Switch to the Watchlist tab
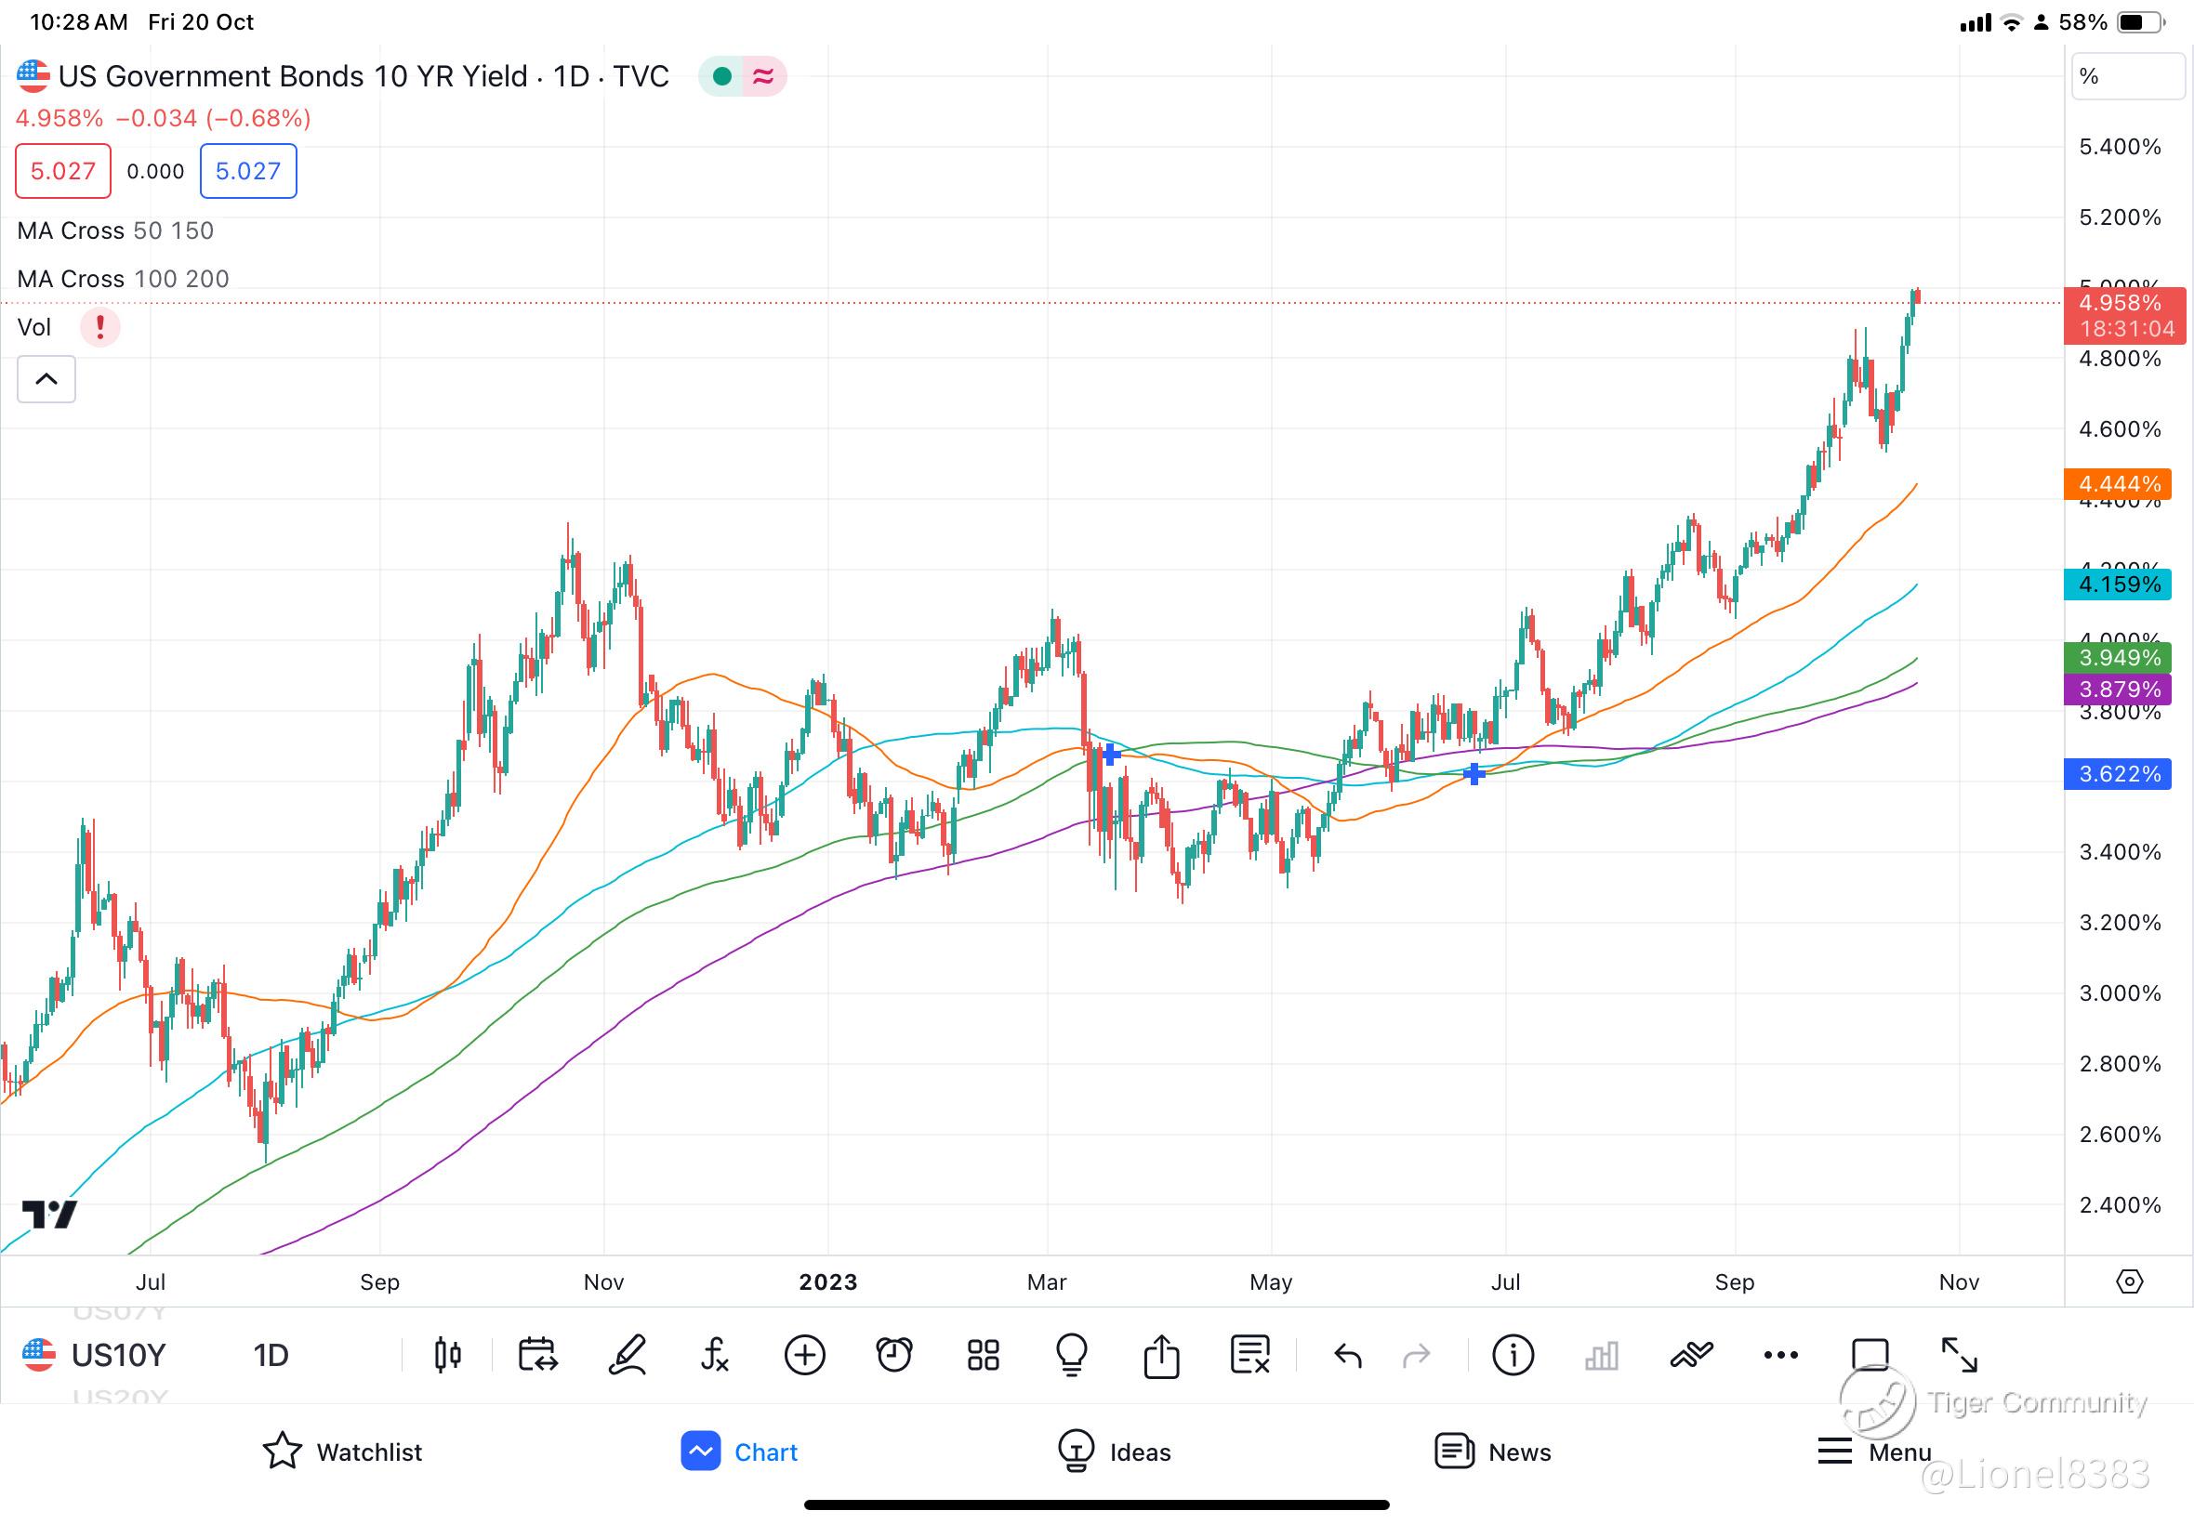 coord(342,1452)
